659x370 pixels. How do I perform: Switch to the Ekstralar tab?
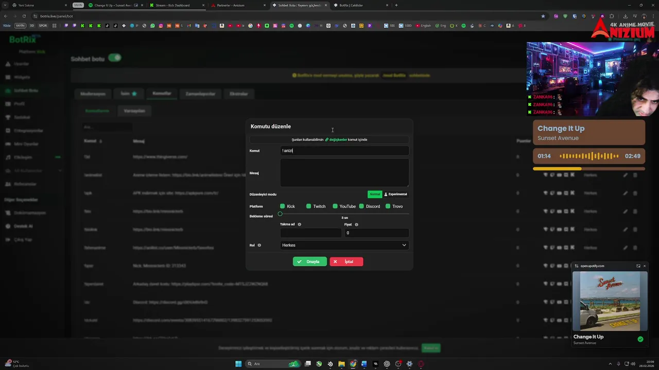(x=238, y=94)
